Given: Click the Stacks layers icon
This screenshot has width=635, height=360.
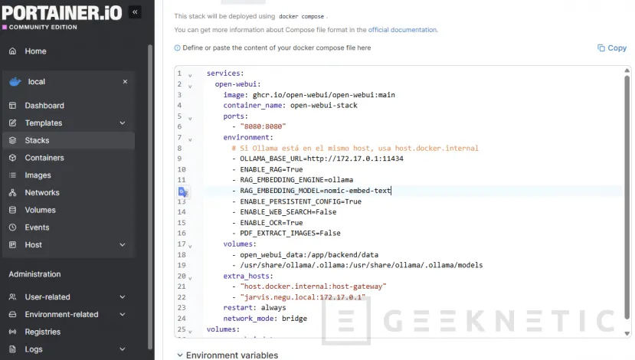Looking at the screenshot, I should tap(12, 140).
